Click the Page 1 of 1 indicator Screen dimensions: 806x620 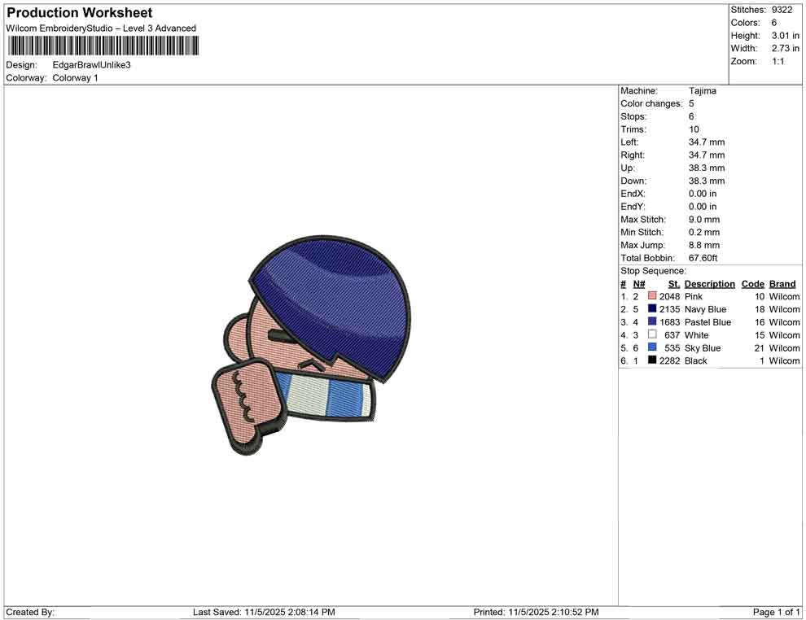tap(776, 612)
